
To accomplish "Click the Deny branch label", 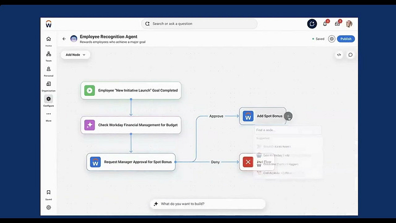I will tap(215, 162).
